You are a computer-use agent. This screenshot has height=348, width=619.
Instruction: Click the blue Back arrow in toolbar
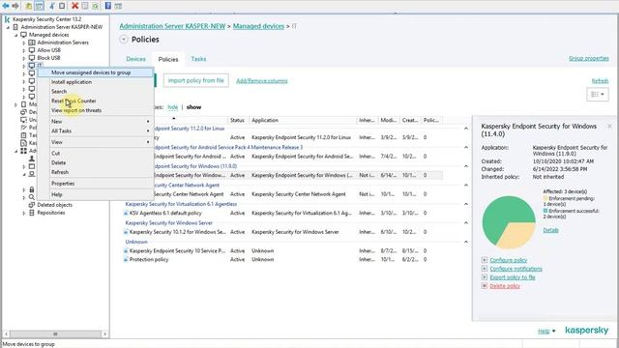tap(6, 6)
